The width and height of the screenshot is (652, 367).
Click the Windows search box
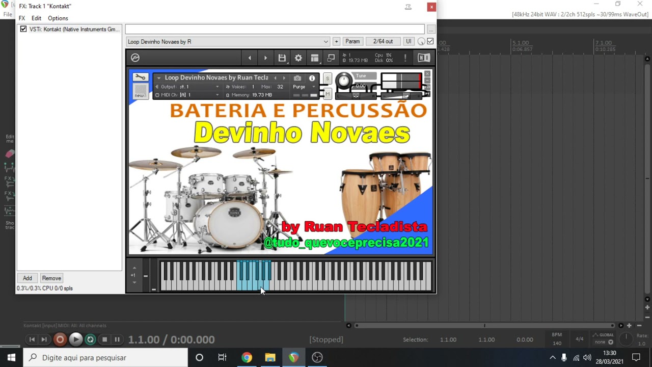[106, 358]
